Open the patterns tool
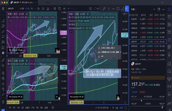The image size is (172, 111). 3,42
